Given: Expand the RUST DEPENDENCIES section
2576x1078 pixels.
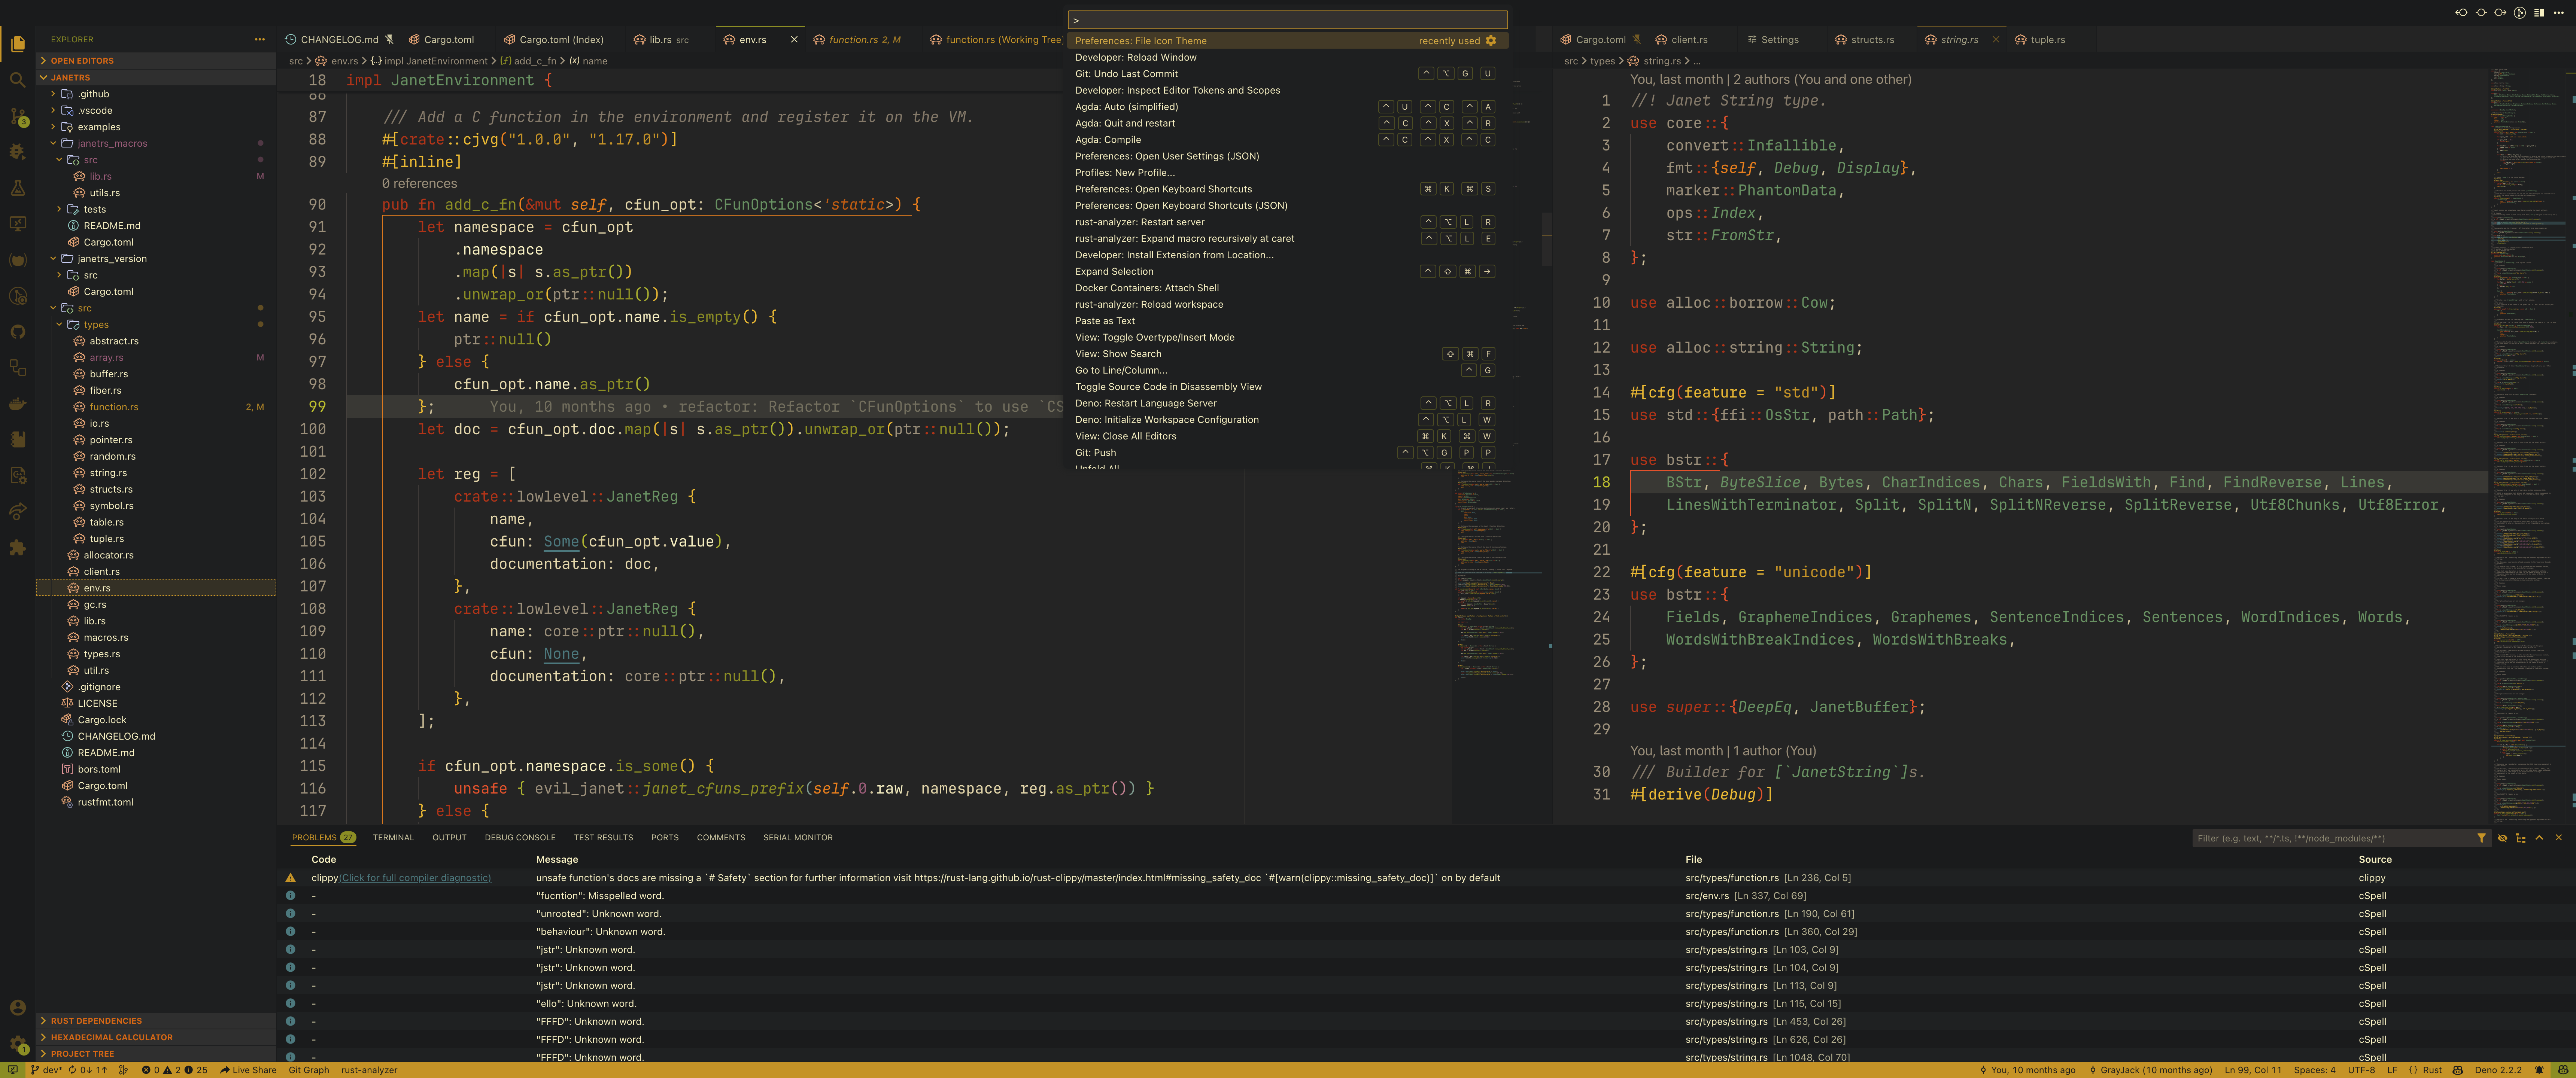Looking at the screenshot, I should (x=96, y=1021).
